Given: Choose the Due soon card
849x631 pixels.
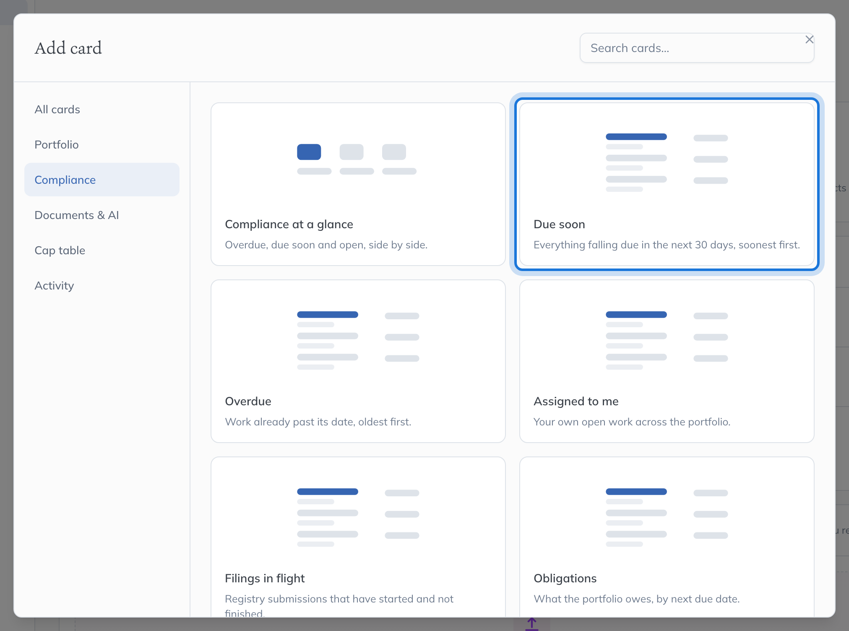Looking at the screenshot, I should pyautogui.click(x=667, y=184).
